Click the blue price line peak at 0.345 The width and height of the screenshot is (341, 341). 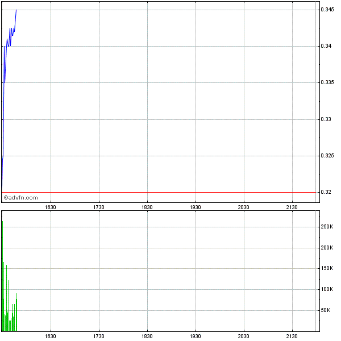click(x=16, y=10)
